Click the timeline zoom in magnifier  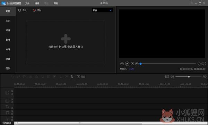(x=205, y=77)
